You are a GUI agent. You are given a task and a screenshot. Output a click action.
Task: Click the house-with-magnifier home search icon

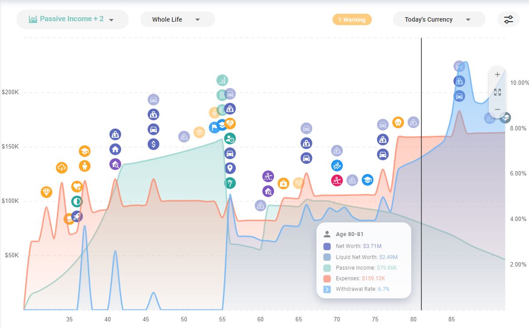pyautogui.click(x=268, y=191)
